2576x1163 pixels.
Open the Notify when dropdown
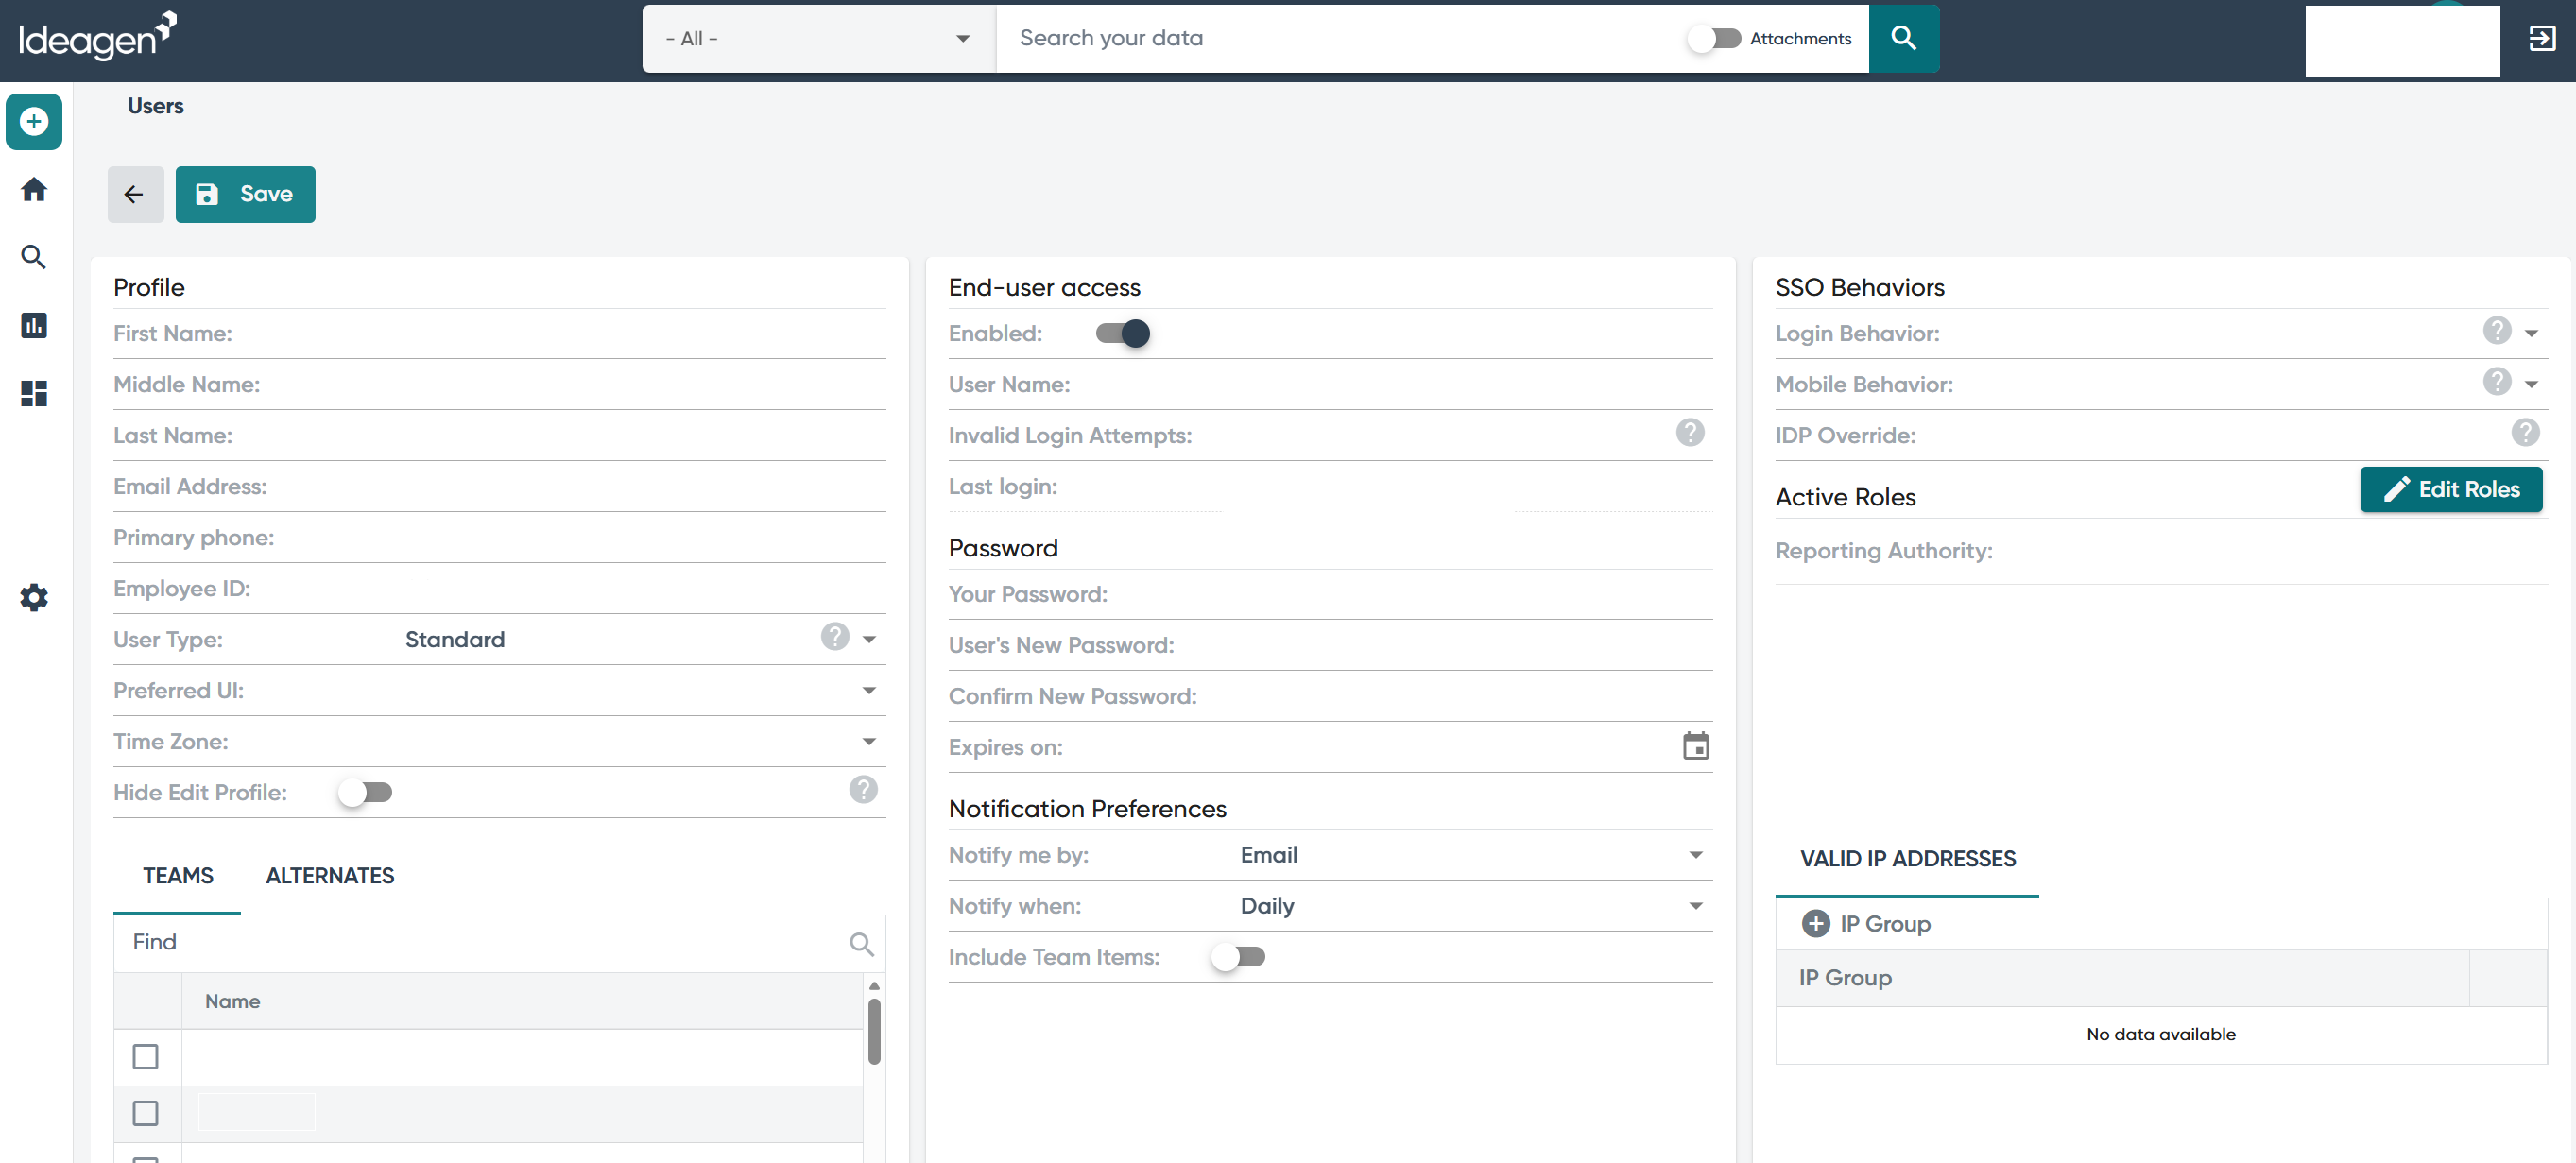[x=1695, y=906]
